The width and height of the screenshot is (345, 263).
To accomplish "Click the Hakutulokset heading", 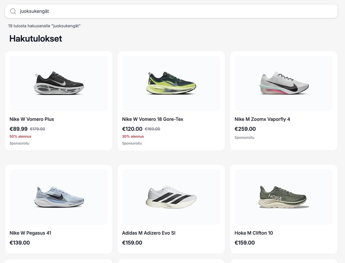I will click(x=36, y=38).
